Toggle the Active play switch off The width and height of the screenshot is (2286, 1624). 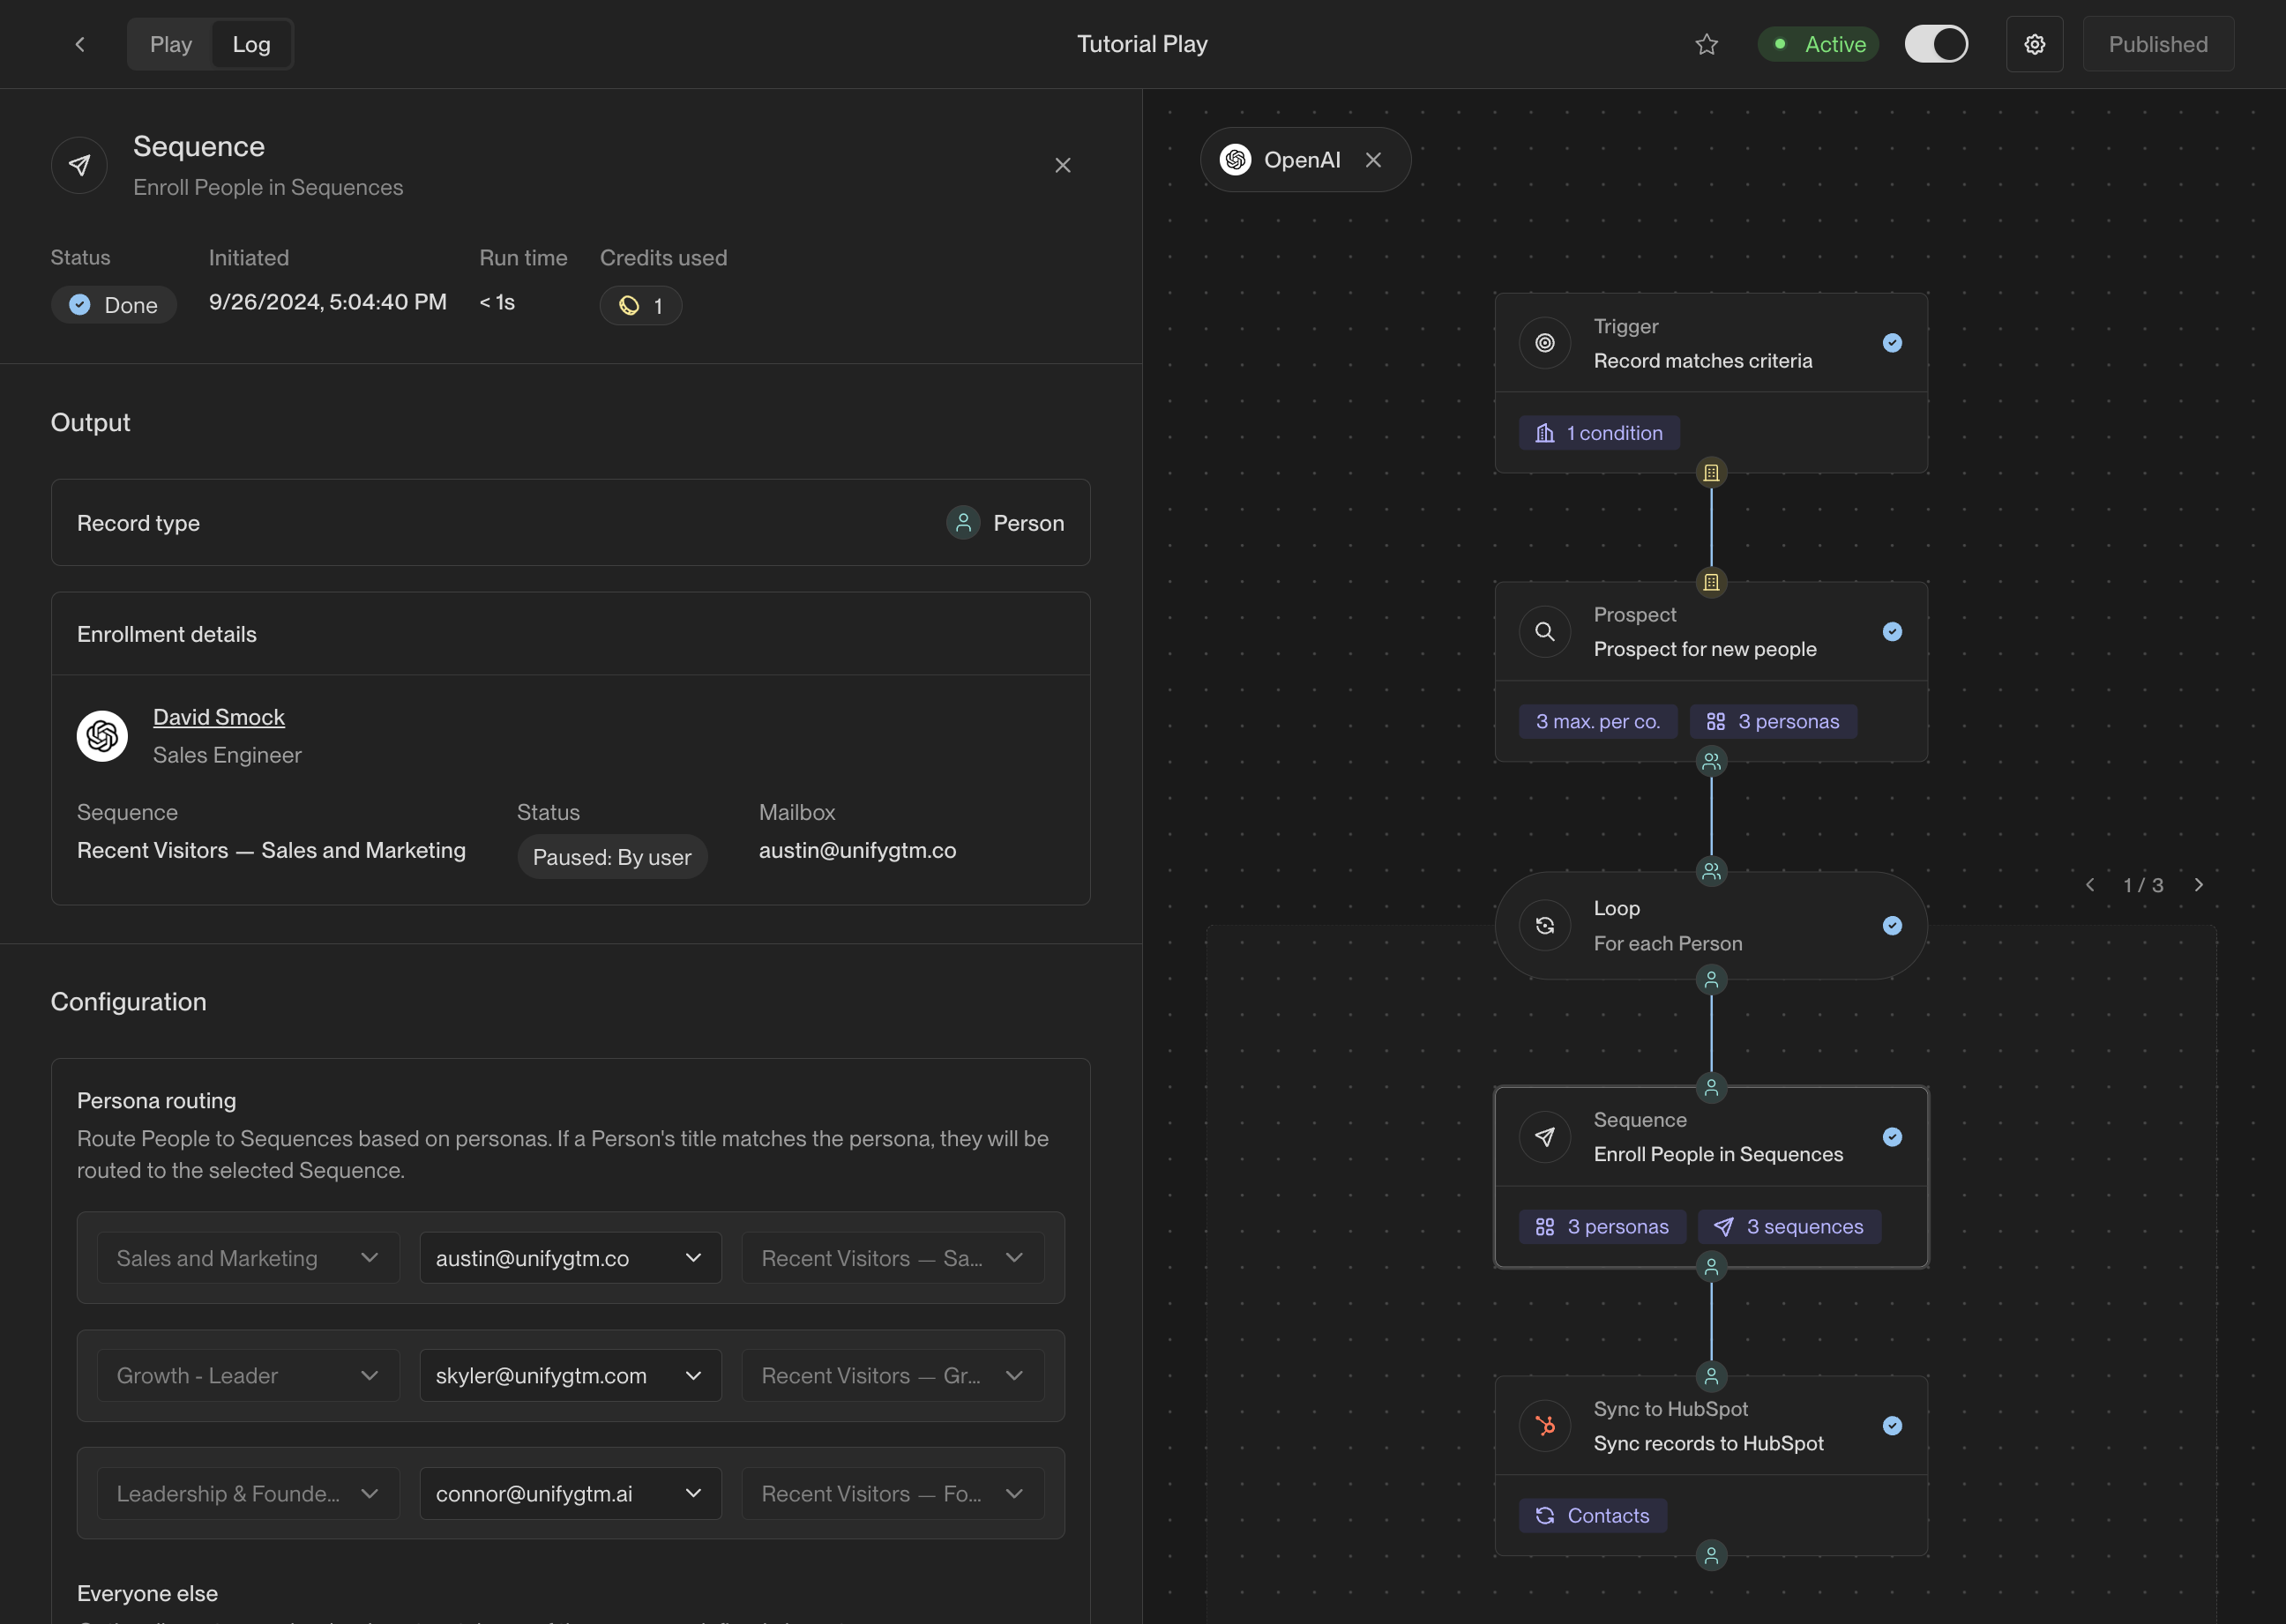(1936, 44)
